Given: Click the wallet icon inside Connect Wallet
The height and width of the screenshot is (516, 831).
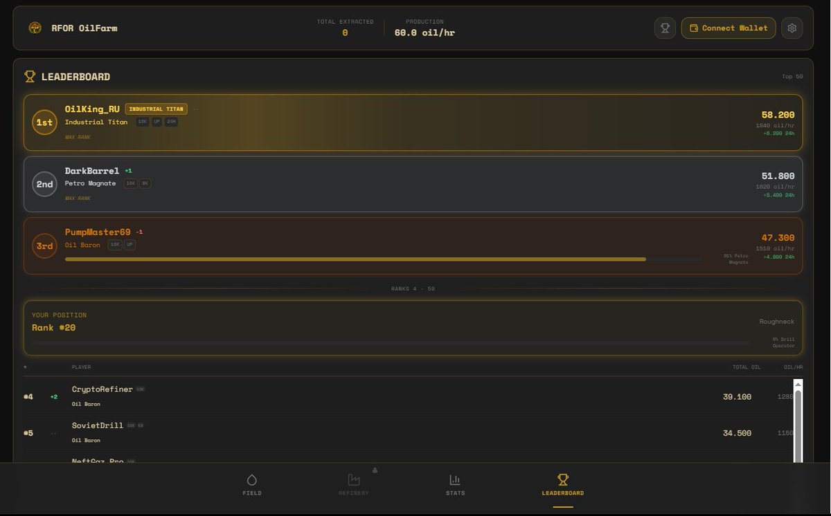Looking at the screenshot, I should 693,28.
